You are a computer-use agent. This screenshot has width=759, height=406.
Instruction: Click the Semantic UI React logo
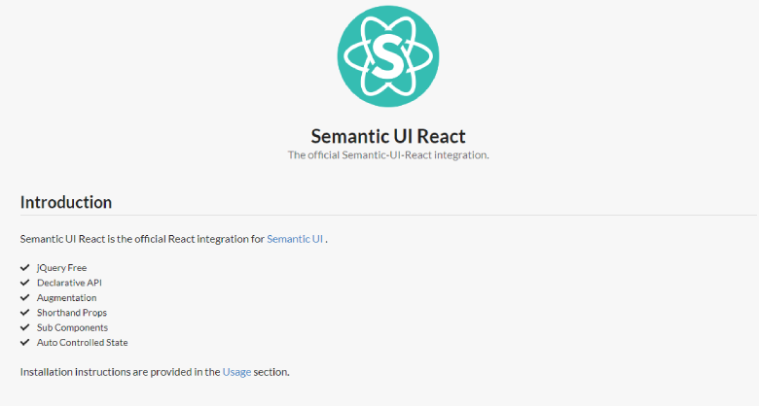tap(388, 56)
